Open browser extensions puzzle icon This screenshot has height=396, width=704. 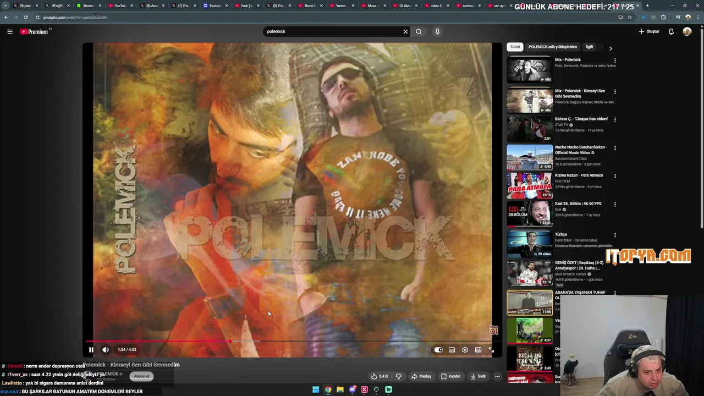tap(663, 17)
